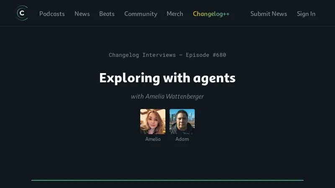
Task: Open Adam's avatar photo
Action: coord(182,122)
